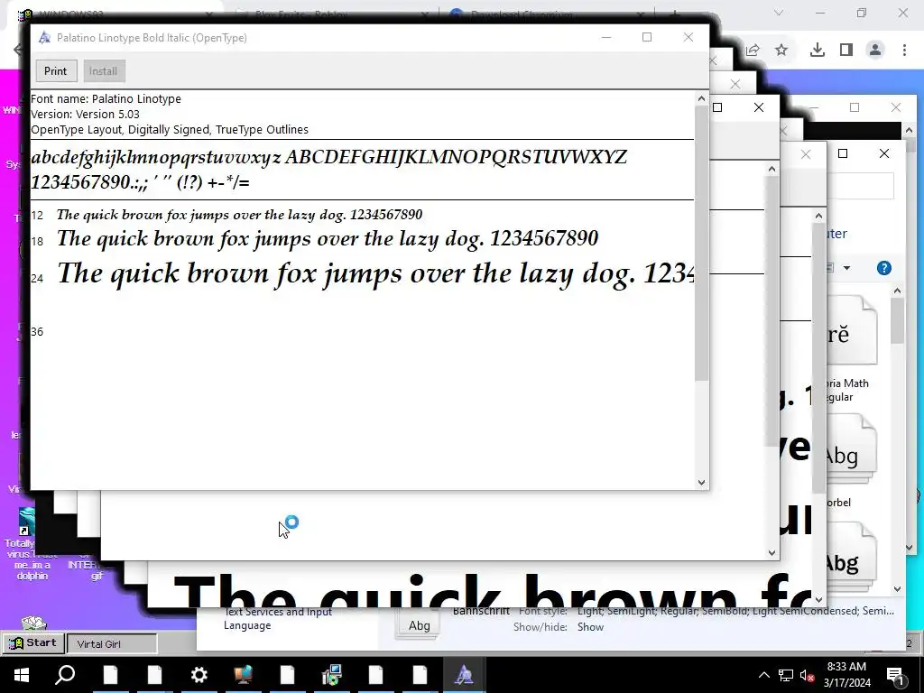Click the network status tray icon
Screen dimensions: 924x693
point(785,675)
